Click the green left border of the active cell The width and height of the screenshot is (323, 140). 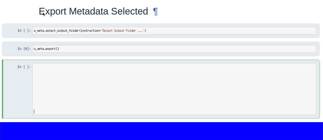click(3, 89)
